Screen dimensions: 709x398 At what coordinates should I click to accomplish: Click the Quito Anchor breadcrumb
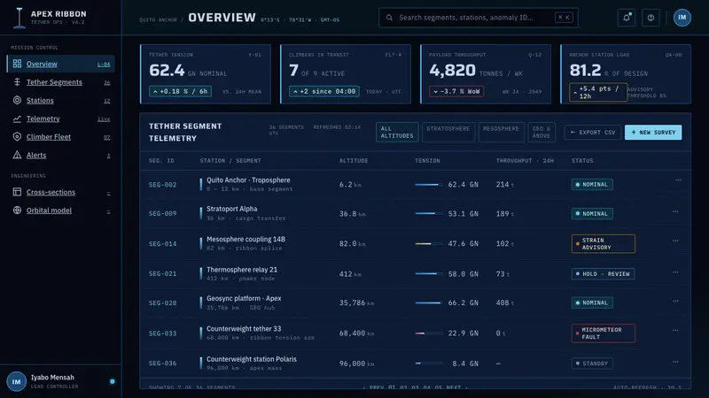pyautogui.click(x=158, y=19)
